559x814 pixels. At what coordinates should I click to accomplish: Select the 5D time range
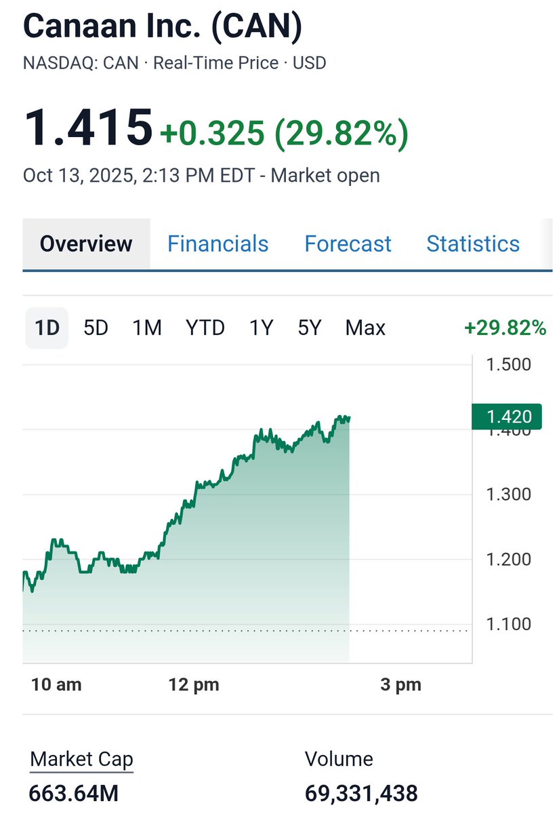pyautogui.click(x=95, y=328)
